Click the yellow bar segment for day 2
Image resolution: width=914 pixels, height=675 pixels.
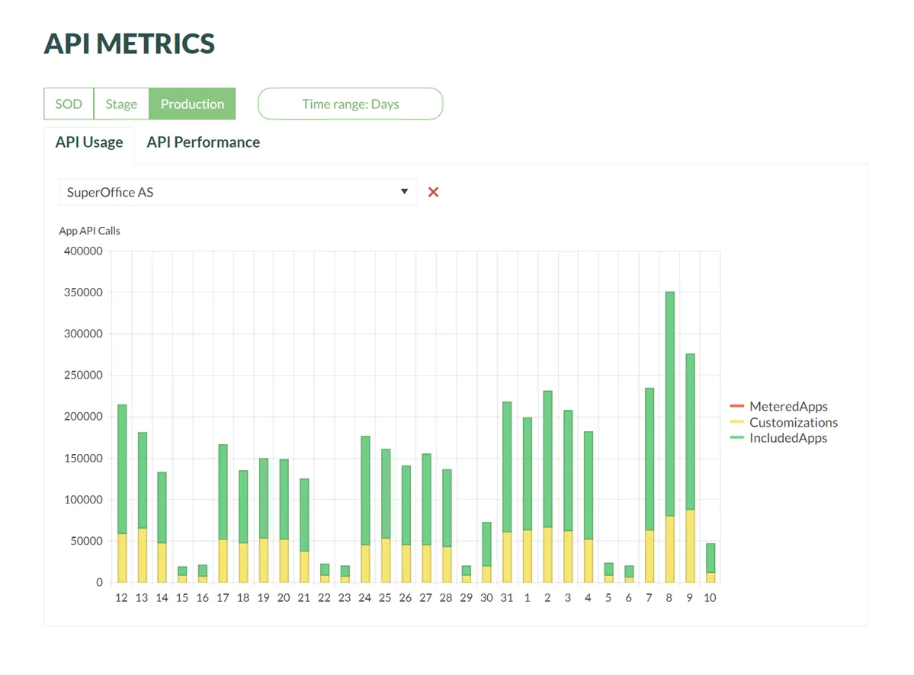[547, 555]
